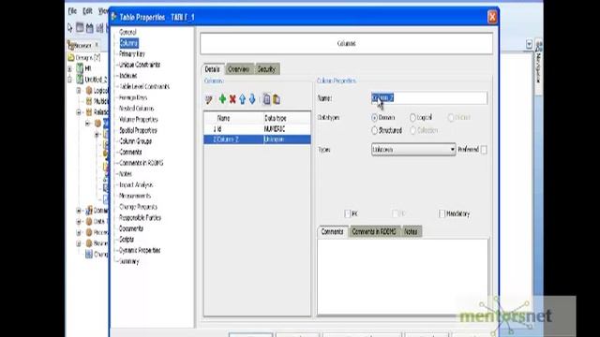This screenshot has height=337, width=600.
Task: Switch to the Details tab
Action: point(213,69)
